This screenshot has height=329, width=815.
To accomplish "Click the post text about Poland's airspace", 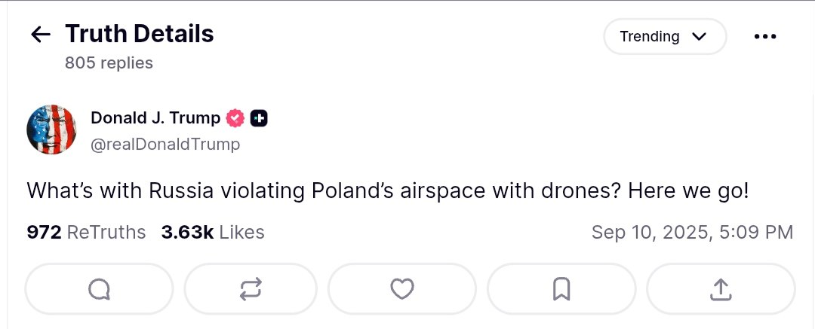I will (388, 191).
